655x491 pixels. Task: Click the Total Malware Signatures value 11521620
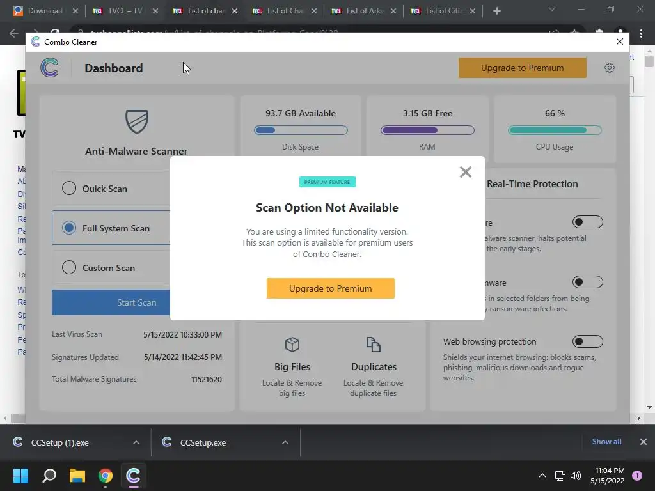207,379
